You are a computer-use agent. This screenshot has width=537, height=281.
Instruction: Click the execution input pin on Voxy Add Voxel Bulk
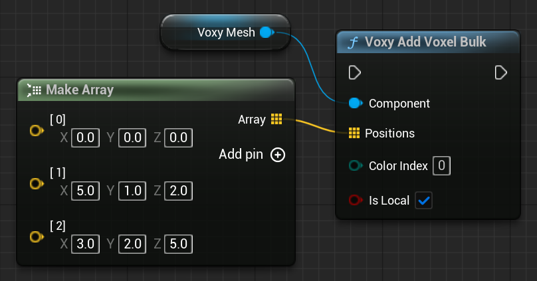355,72
